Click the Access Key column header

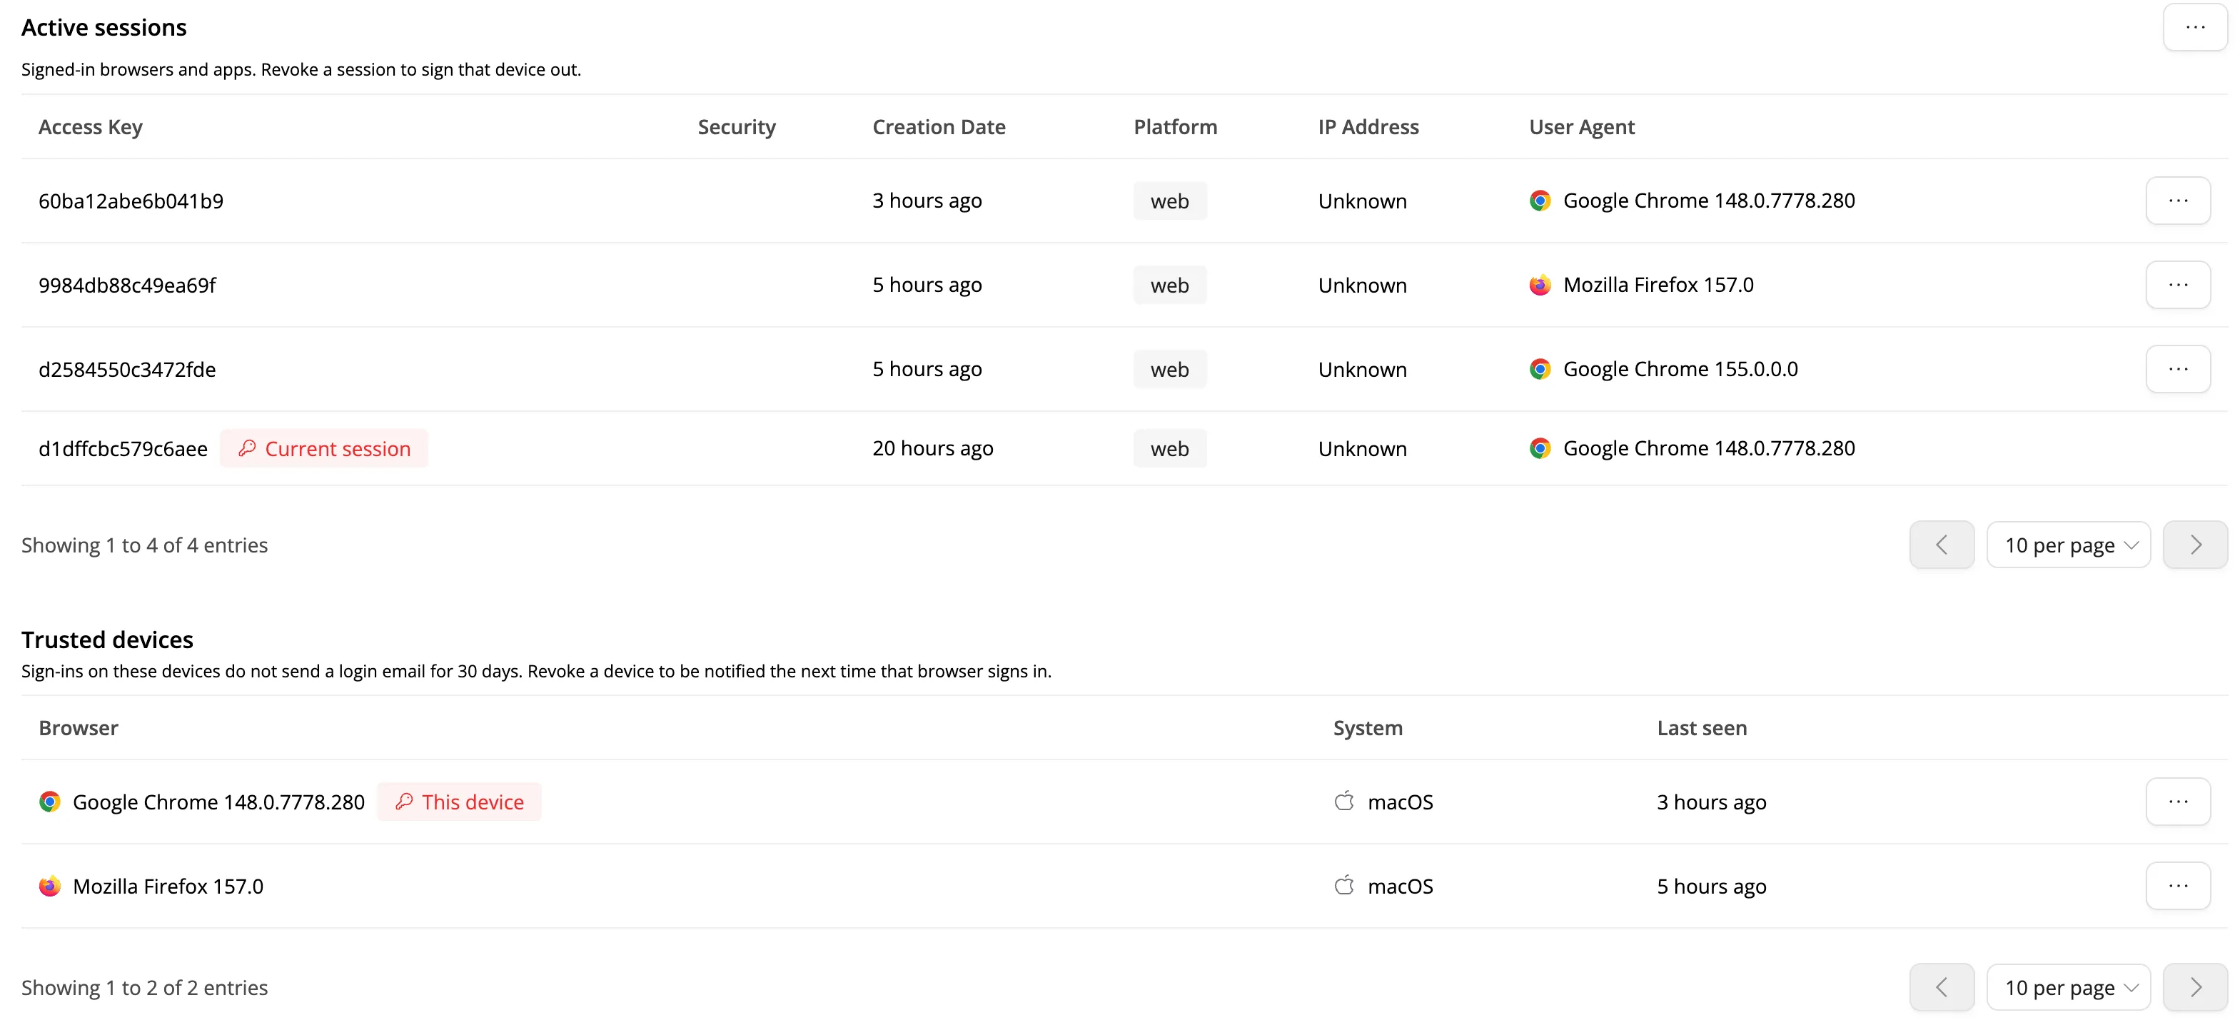(91, 127)
